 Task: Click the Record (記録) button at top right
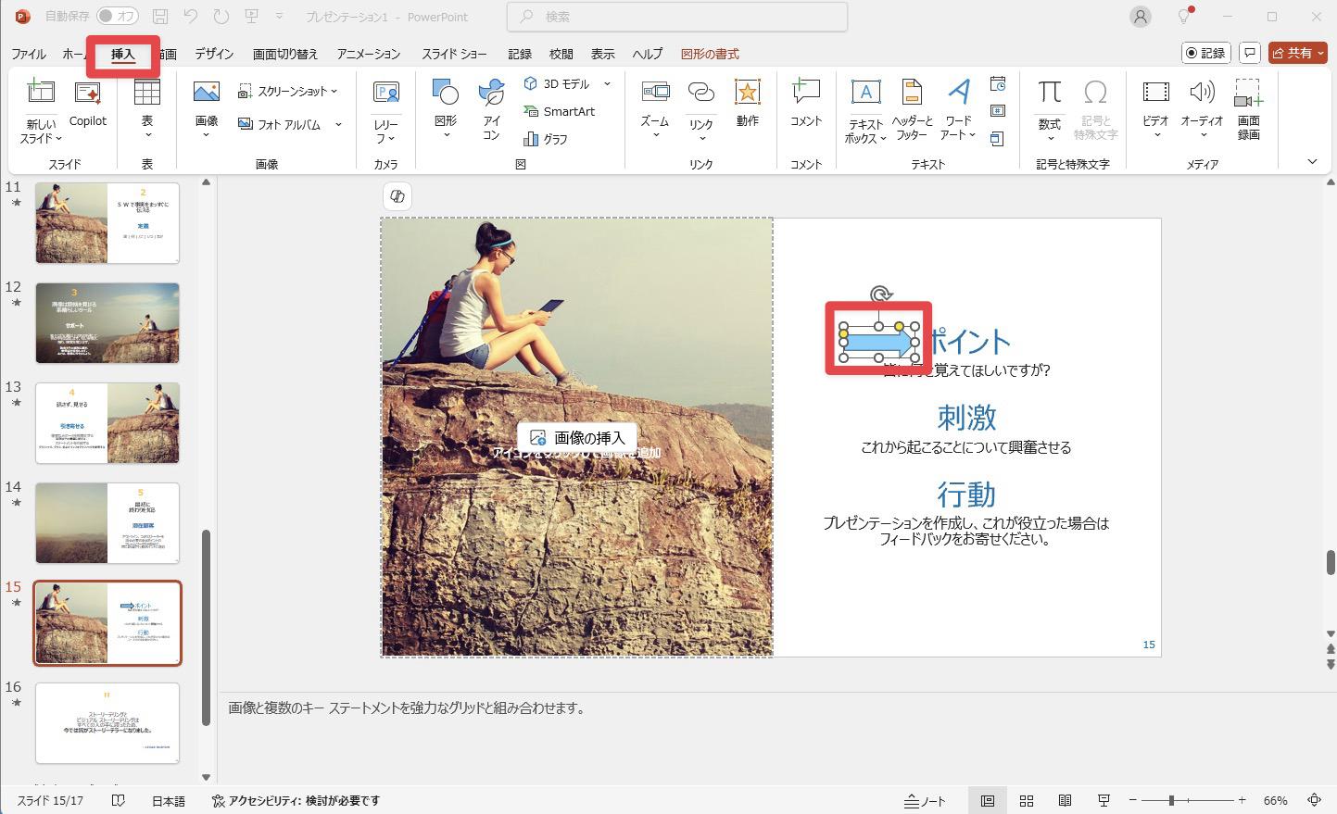(x=1206, y=53)
